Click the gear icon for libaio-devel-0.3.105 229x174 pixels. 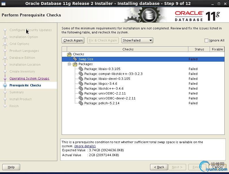click(x=81, y=79)
